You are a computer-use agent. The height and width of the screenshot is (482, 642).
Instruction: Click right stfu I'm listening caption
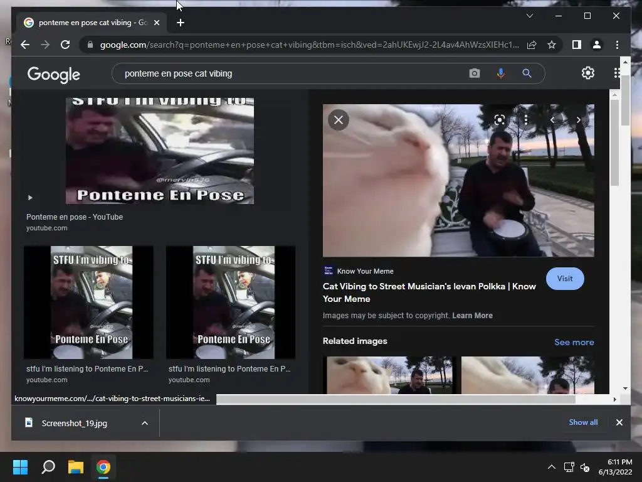pos(229,368)
